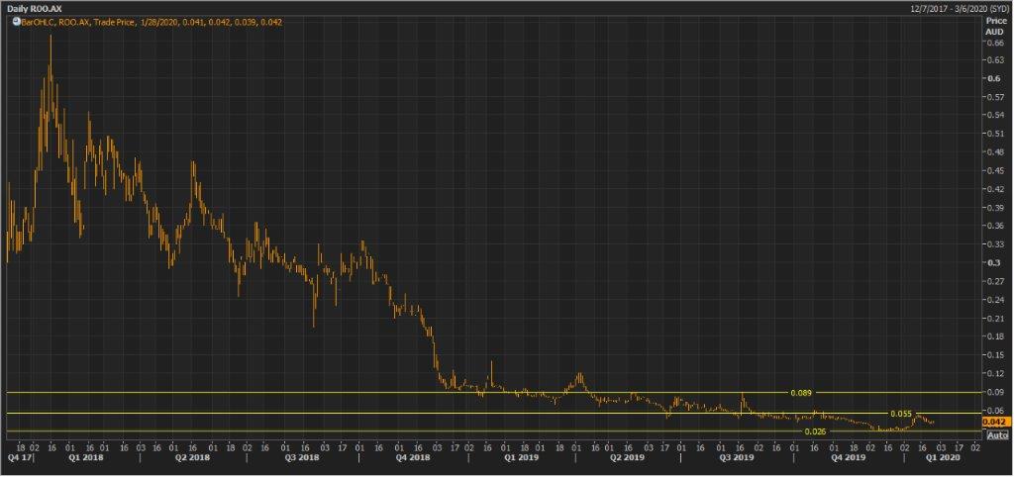
Task: Click the Daily ROO.AX chart title
Action: coord(34,8)
